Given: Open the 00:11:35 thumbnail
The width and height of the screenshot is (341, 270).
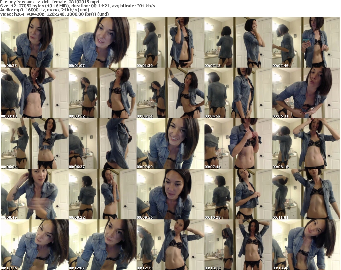Looking at the screenshot, I should pyautogui.click(x=35, y=245).
